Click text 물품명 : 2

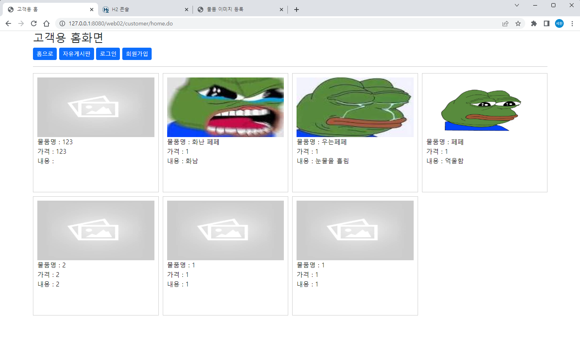[x=52, y=265]
